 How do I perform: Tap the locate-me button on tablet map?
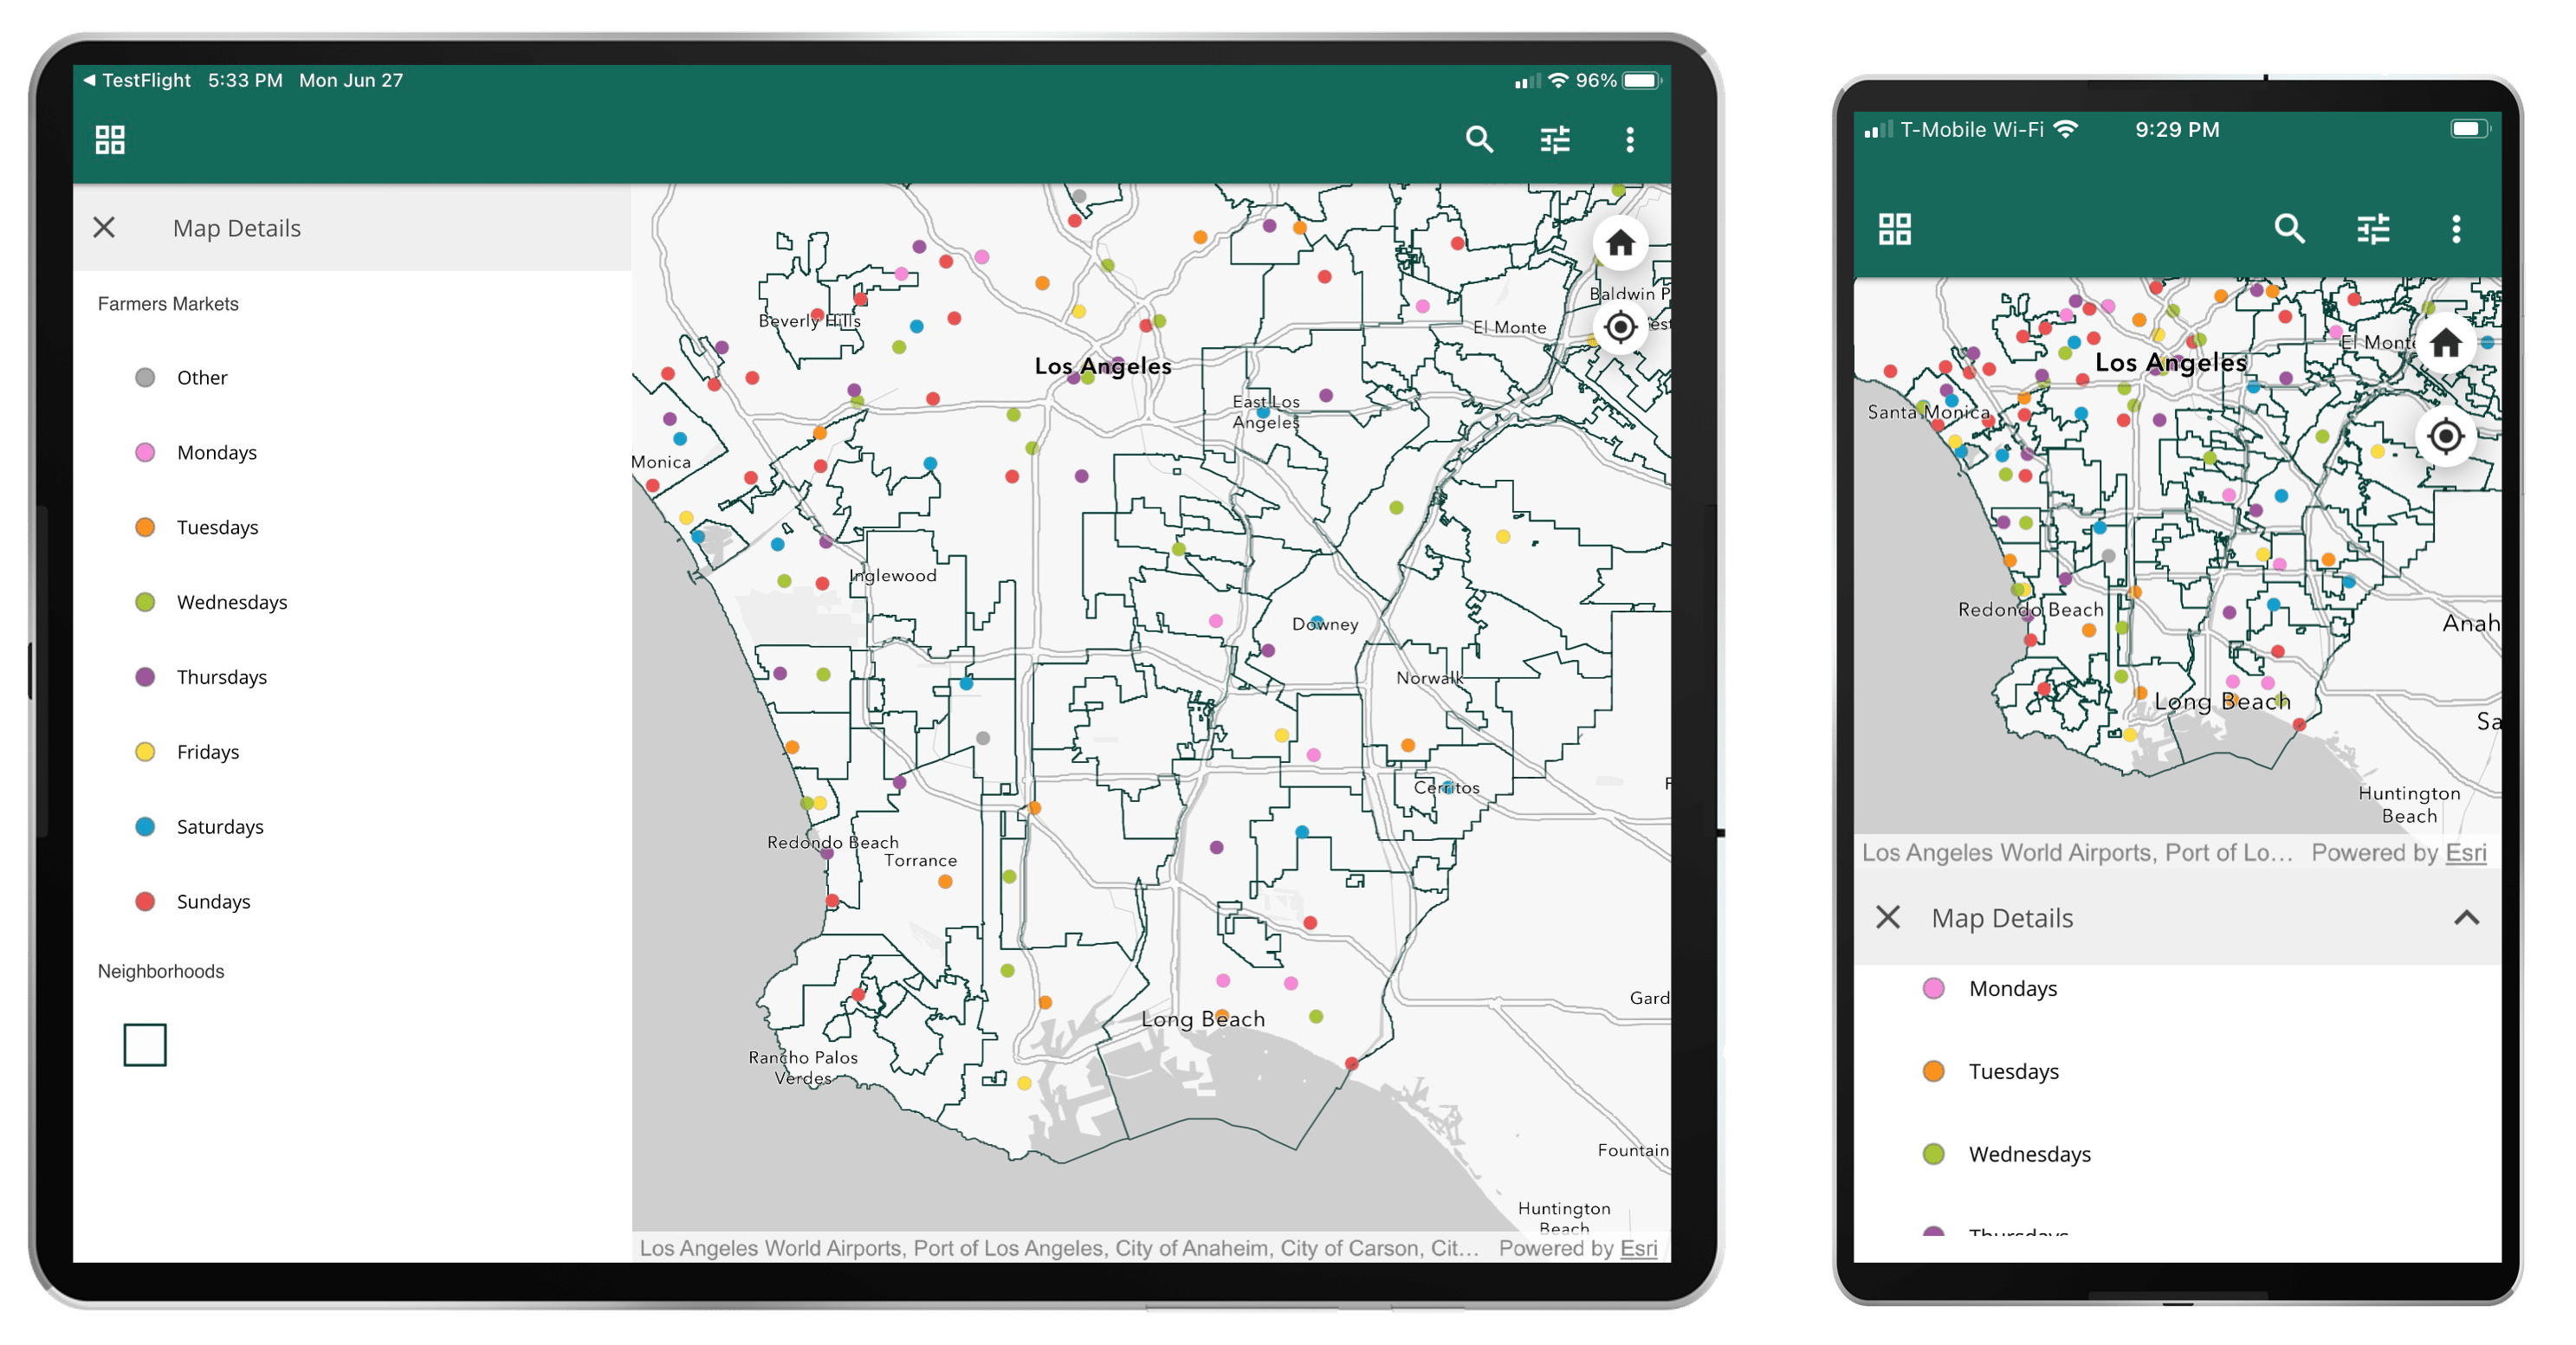(1620, 327)
